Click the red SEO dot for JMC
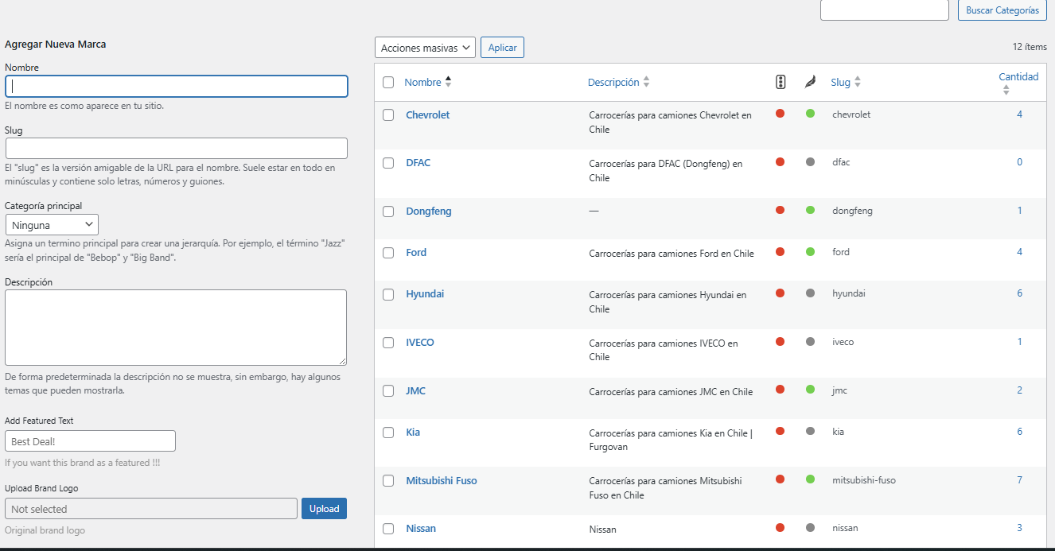1055x551 pixels. coord(780,390)
